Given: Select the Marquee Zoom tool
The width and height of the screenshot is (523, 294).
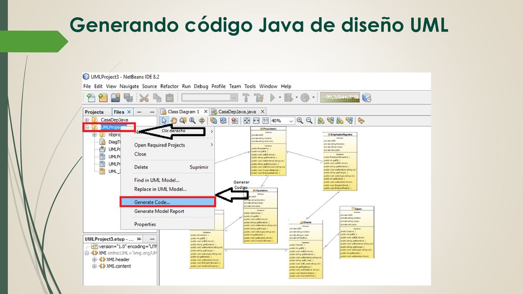Looking at the screenshot, I should (x=183, y=120).
